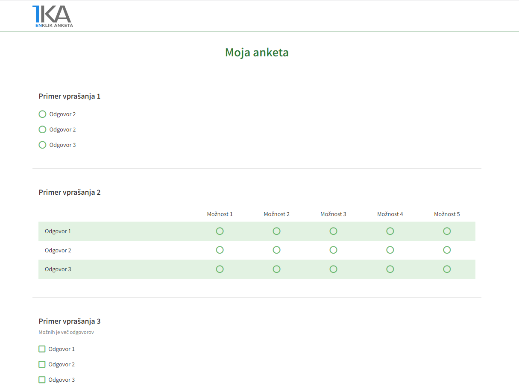Click Odgovor 3 label text in question 3
This screenshot has width=519, height=389.
[62, 380]
